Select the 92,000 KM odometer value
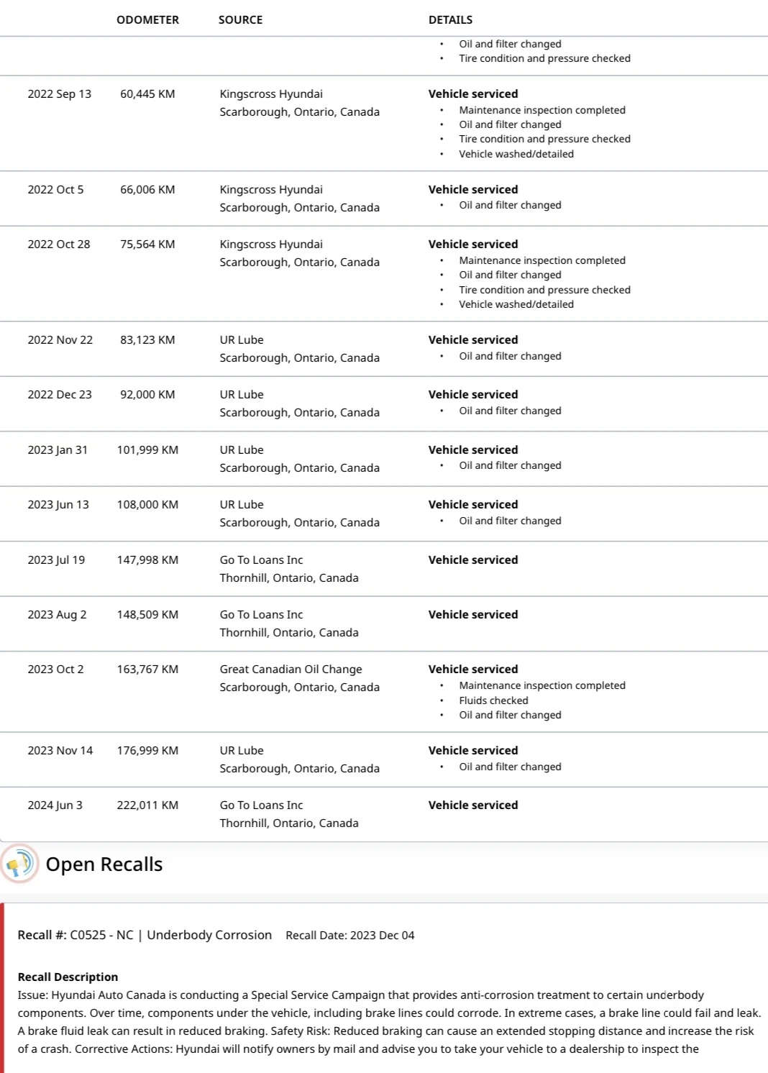The height and width of the screenshot is (1073, 768). (x=147, y=395)
